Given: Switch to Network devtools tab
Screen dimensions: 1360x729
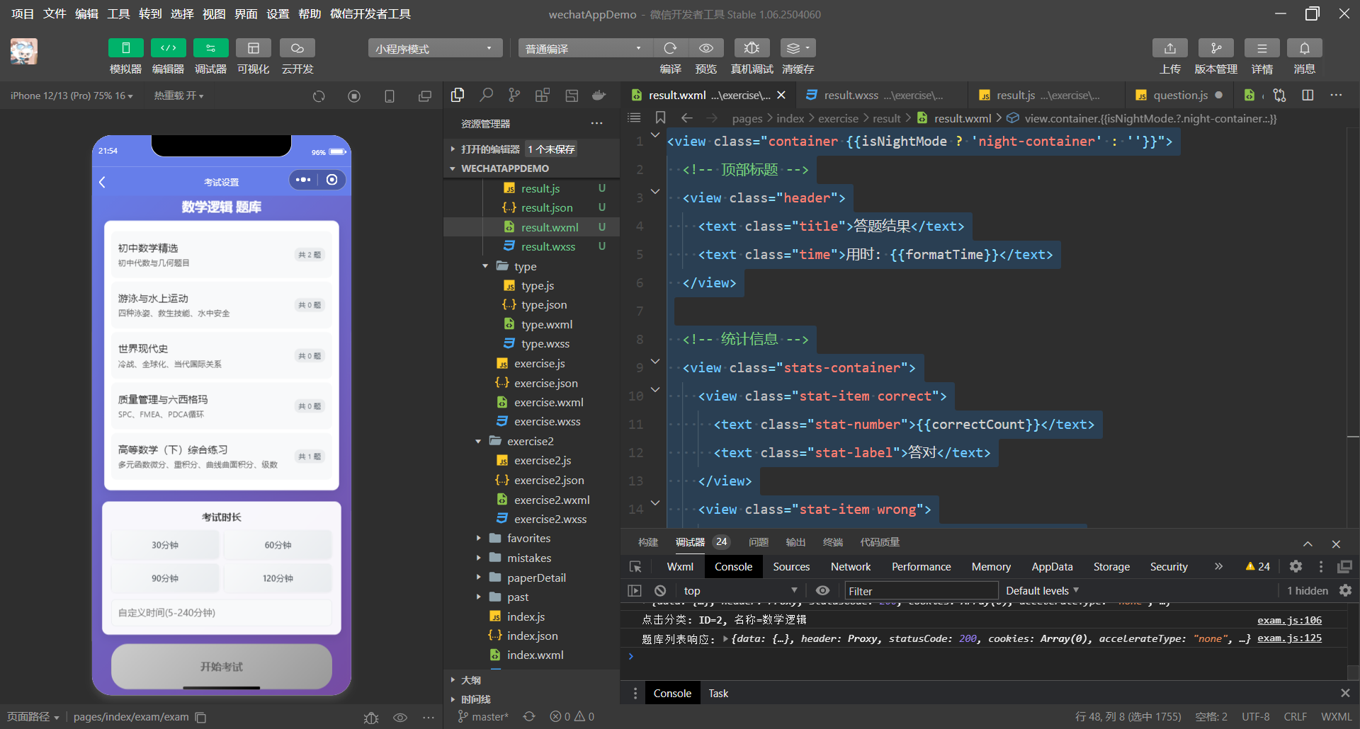Looking at the screenshot, I should 851,566.
